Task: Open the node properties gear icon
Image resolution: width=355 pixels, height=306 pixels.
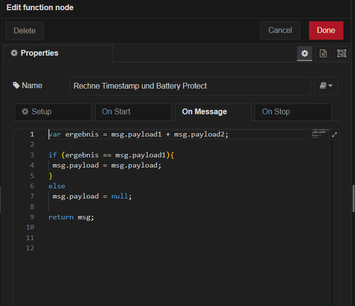Action: (305, 54)
